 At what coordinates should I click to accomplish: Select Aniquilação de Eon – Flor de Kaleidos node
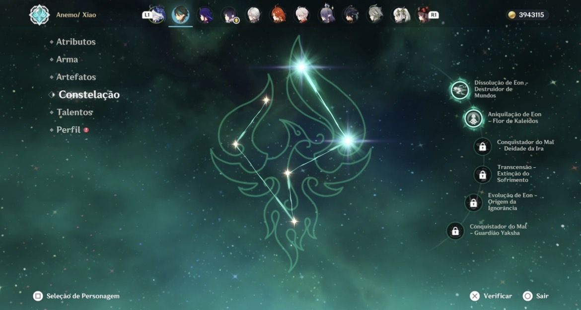tap(474, 118)
